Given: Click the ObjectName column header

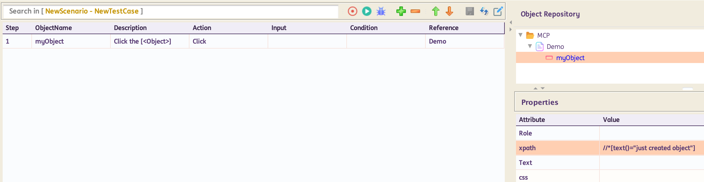Looking at the screenshot, I should click(54, 28).
